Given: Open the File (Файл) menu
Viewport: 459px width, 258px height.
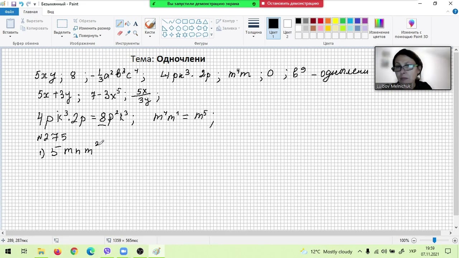Looking at the screenshot, I should pos(9,12).
